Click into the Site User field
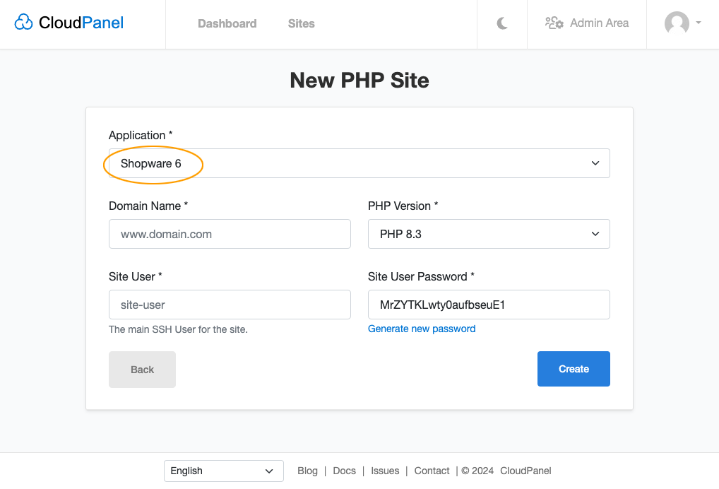The width and height of the screenshot is (719, 489). (x=230, y=305)
